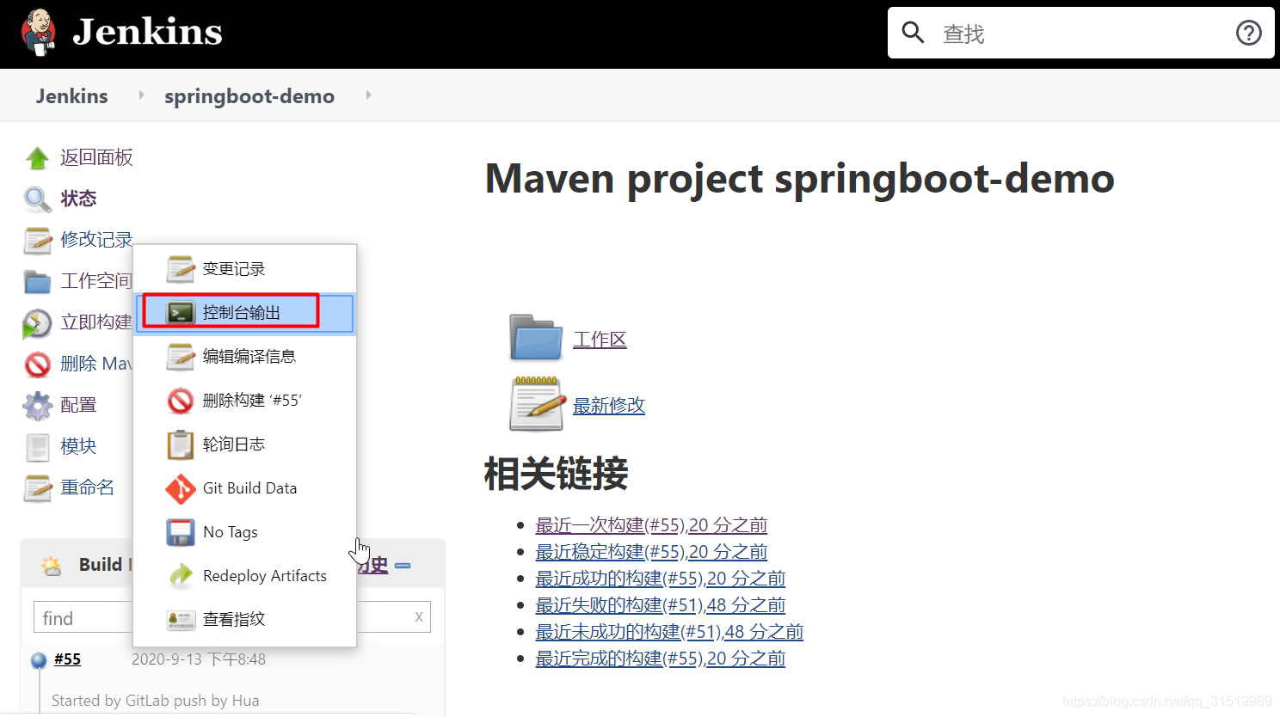Click the 工作空间 folder icon in sidebar
The width and height of the screenshot is (1280, 717).
37,281
